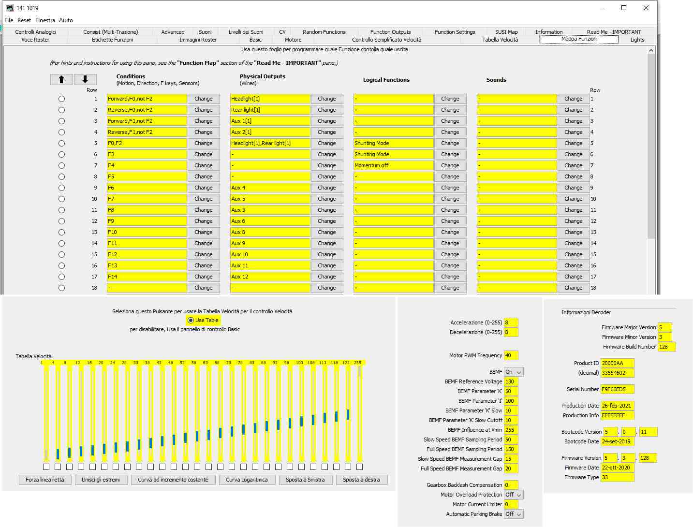Expand Motor Overload Protection dropdown
Screen dimensions: 693x527
pos(514,495)
